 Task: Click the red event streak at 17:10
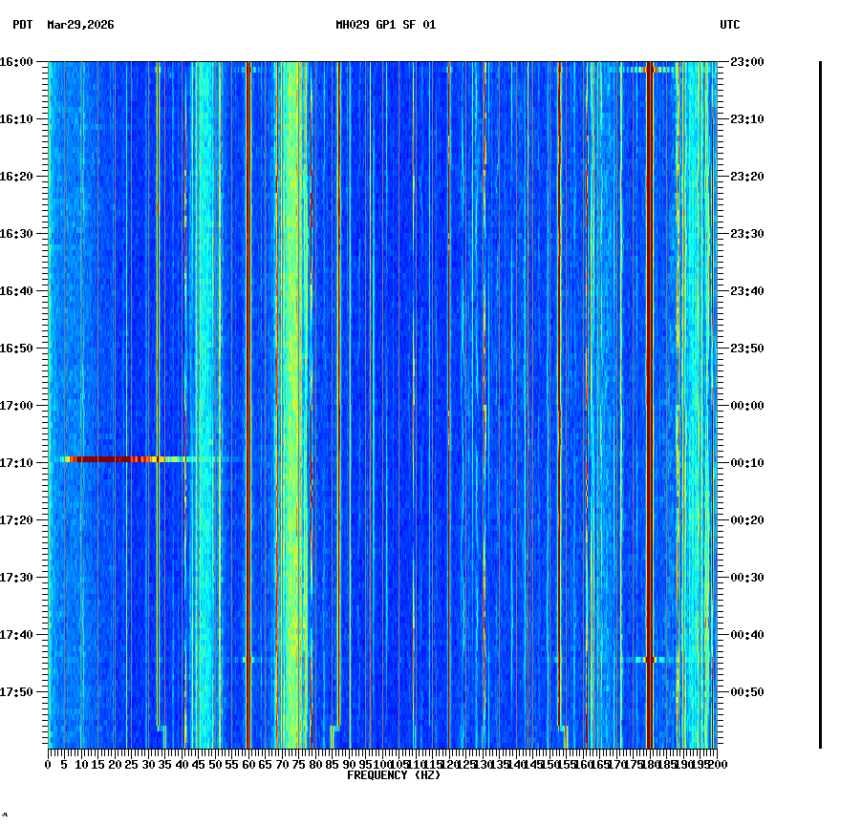click(105, 460)
